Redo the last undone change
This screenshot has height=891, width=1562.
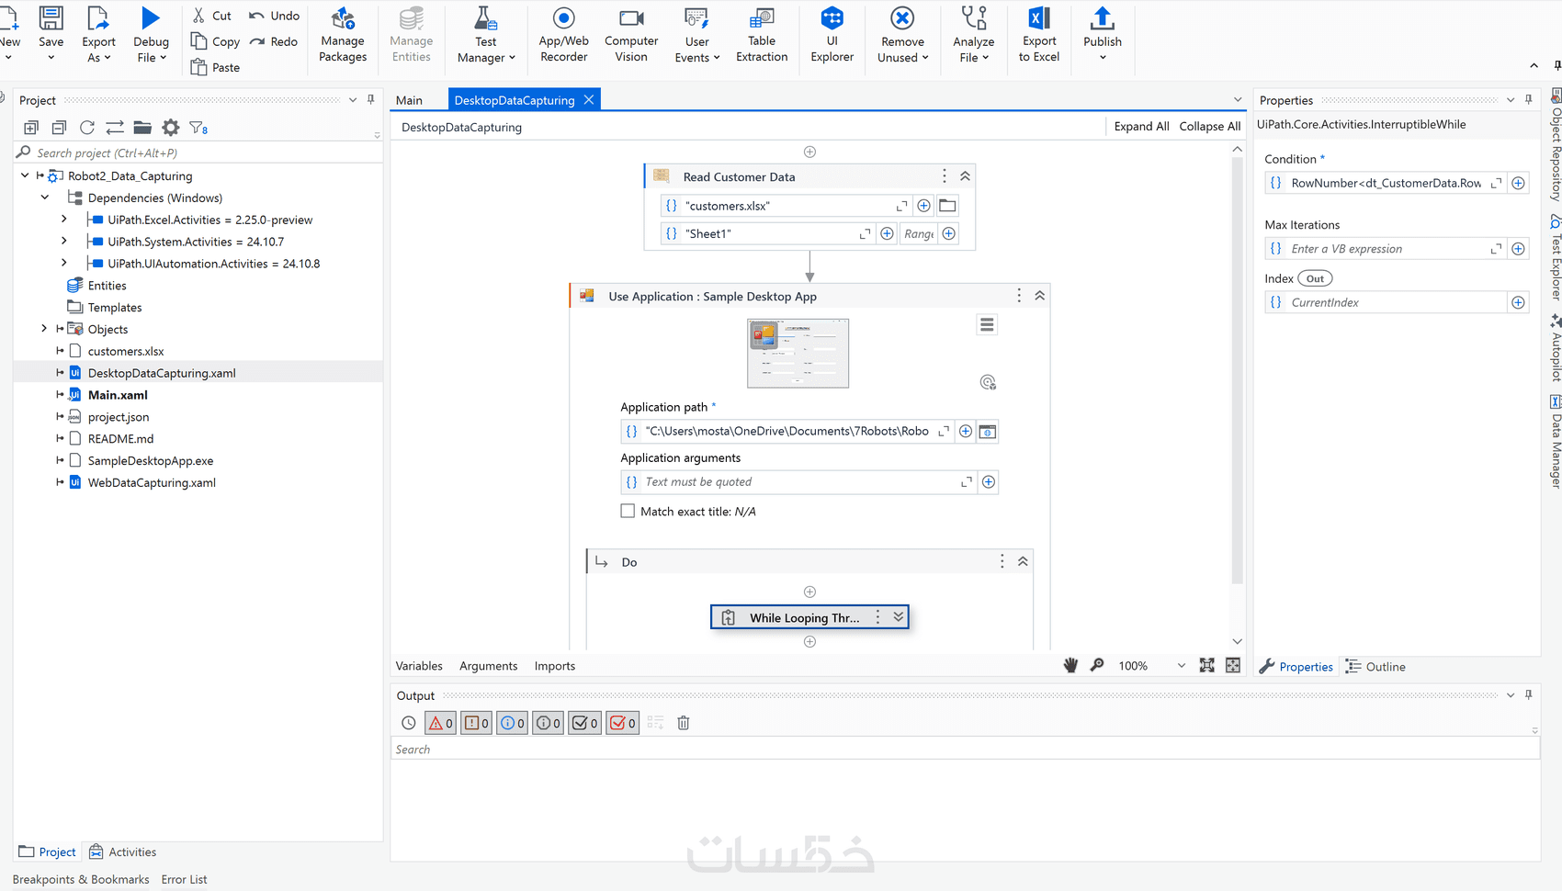pos(274,41)
